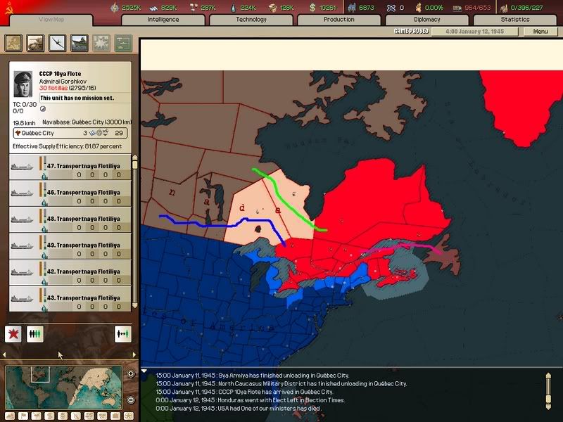This screenshot has width=563, height=422.
Task: Click the right arrow below fleet buttons
Action: point(134,354)
